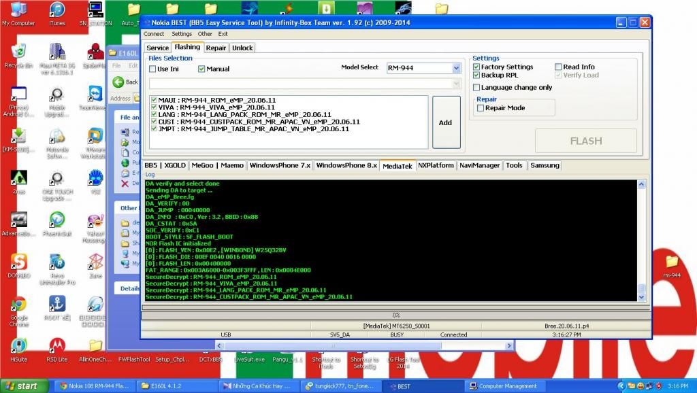This screenshot has height=393, width=697.
Task: Check Language change only option
Action: (476, 88)
